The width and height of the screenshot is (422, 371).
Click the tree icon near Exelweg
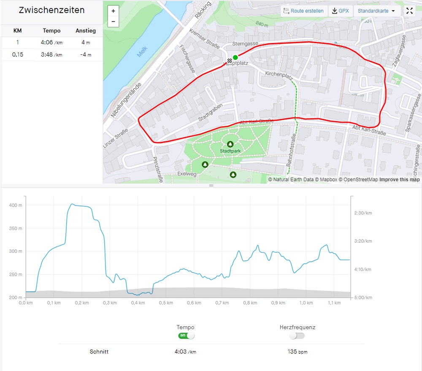coord(205,164)
